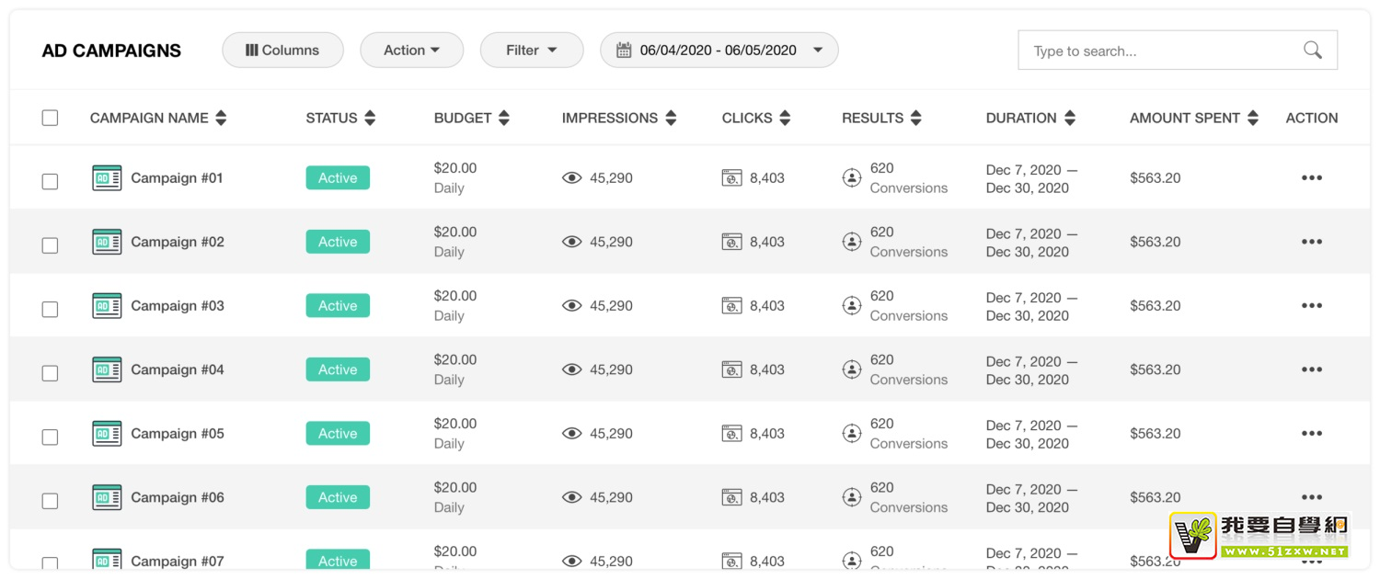Open the Action dropdown

[411, 51]
